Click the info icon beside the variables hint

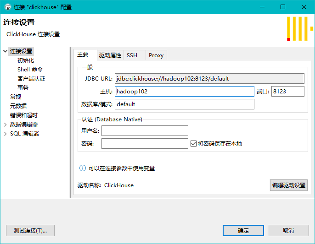83,168
